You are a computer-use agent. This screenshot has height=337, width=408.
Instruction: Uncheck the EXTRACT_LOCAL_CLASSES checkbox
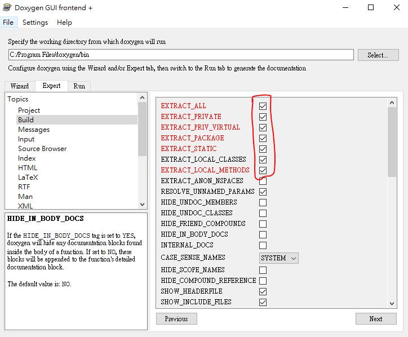click(263, 160)
